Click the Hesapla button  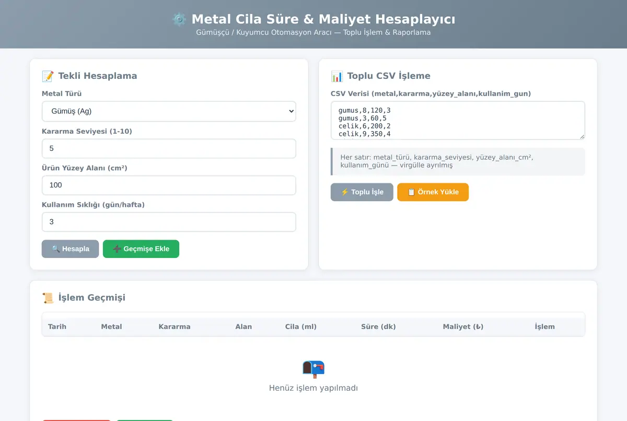(70, 249)
